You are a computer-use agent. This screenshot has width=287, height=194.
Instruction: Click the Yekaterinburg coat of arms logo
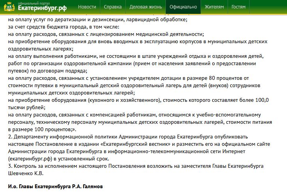click(x=9, y=7)
